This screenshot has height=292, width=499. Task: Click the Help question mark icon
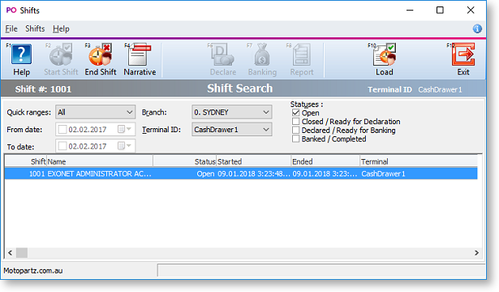pos(21,54)
